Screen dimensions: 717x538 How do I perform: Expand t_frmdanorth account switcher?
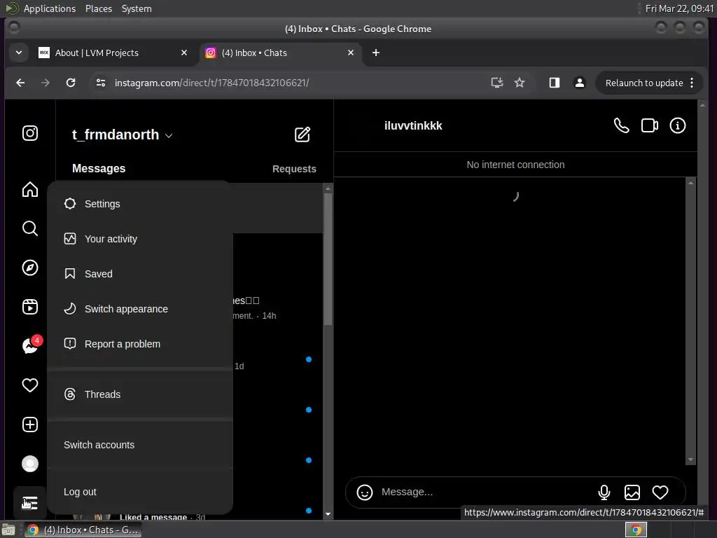coord(123,135)
